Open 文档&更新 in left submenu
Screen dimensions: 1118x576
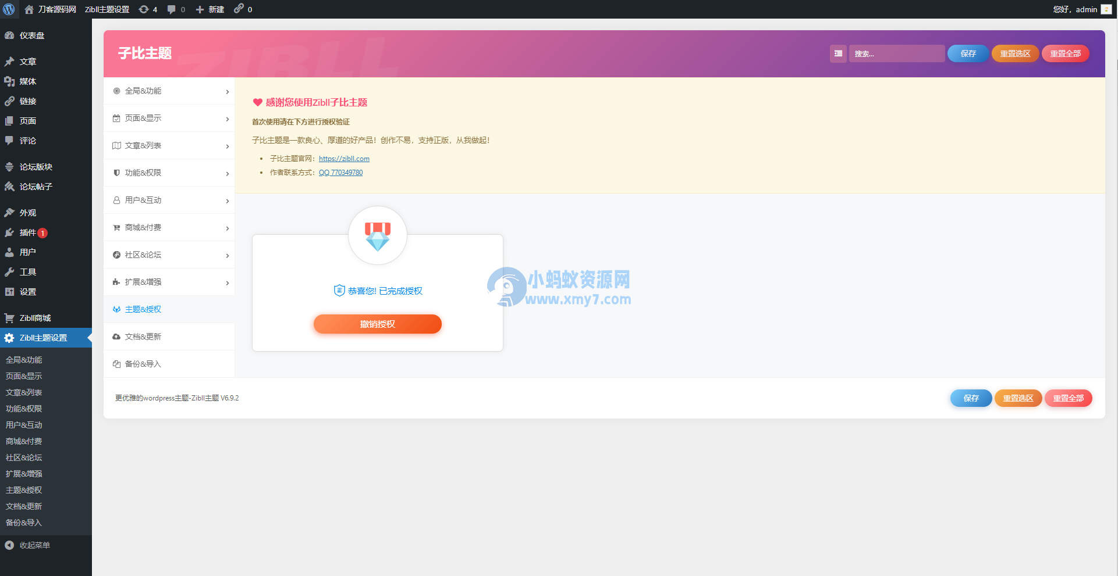tap(24, 506)
